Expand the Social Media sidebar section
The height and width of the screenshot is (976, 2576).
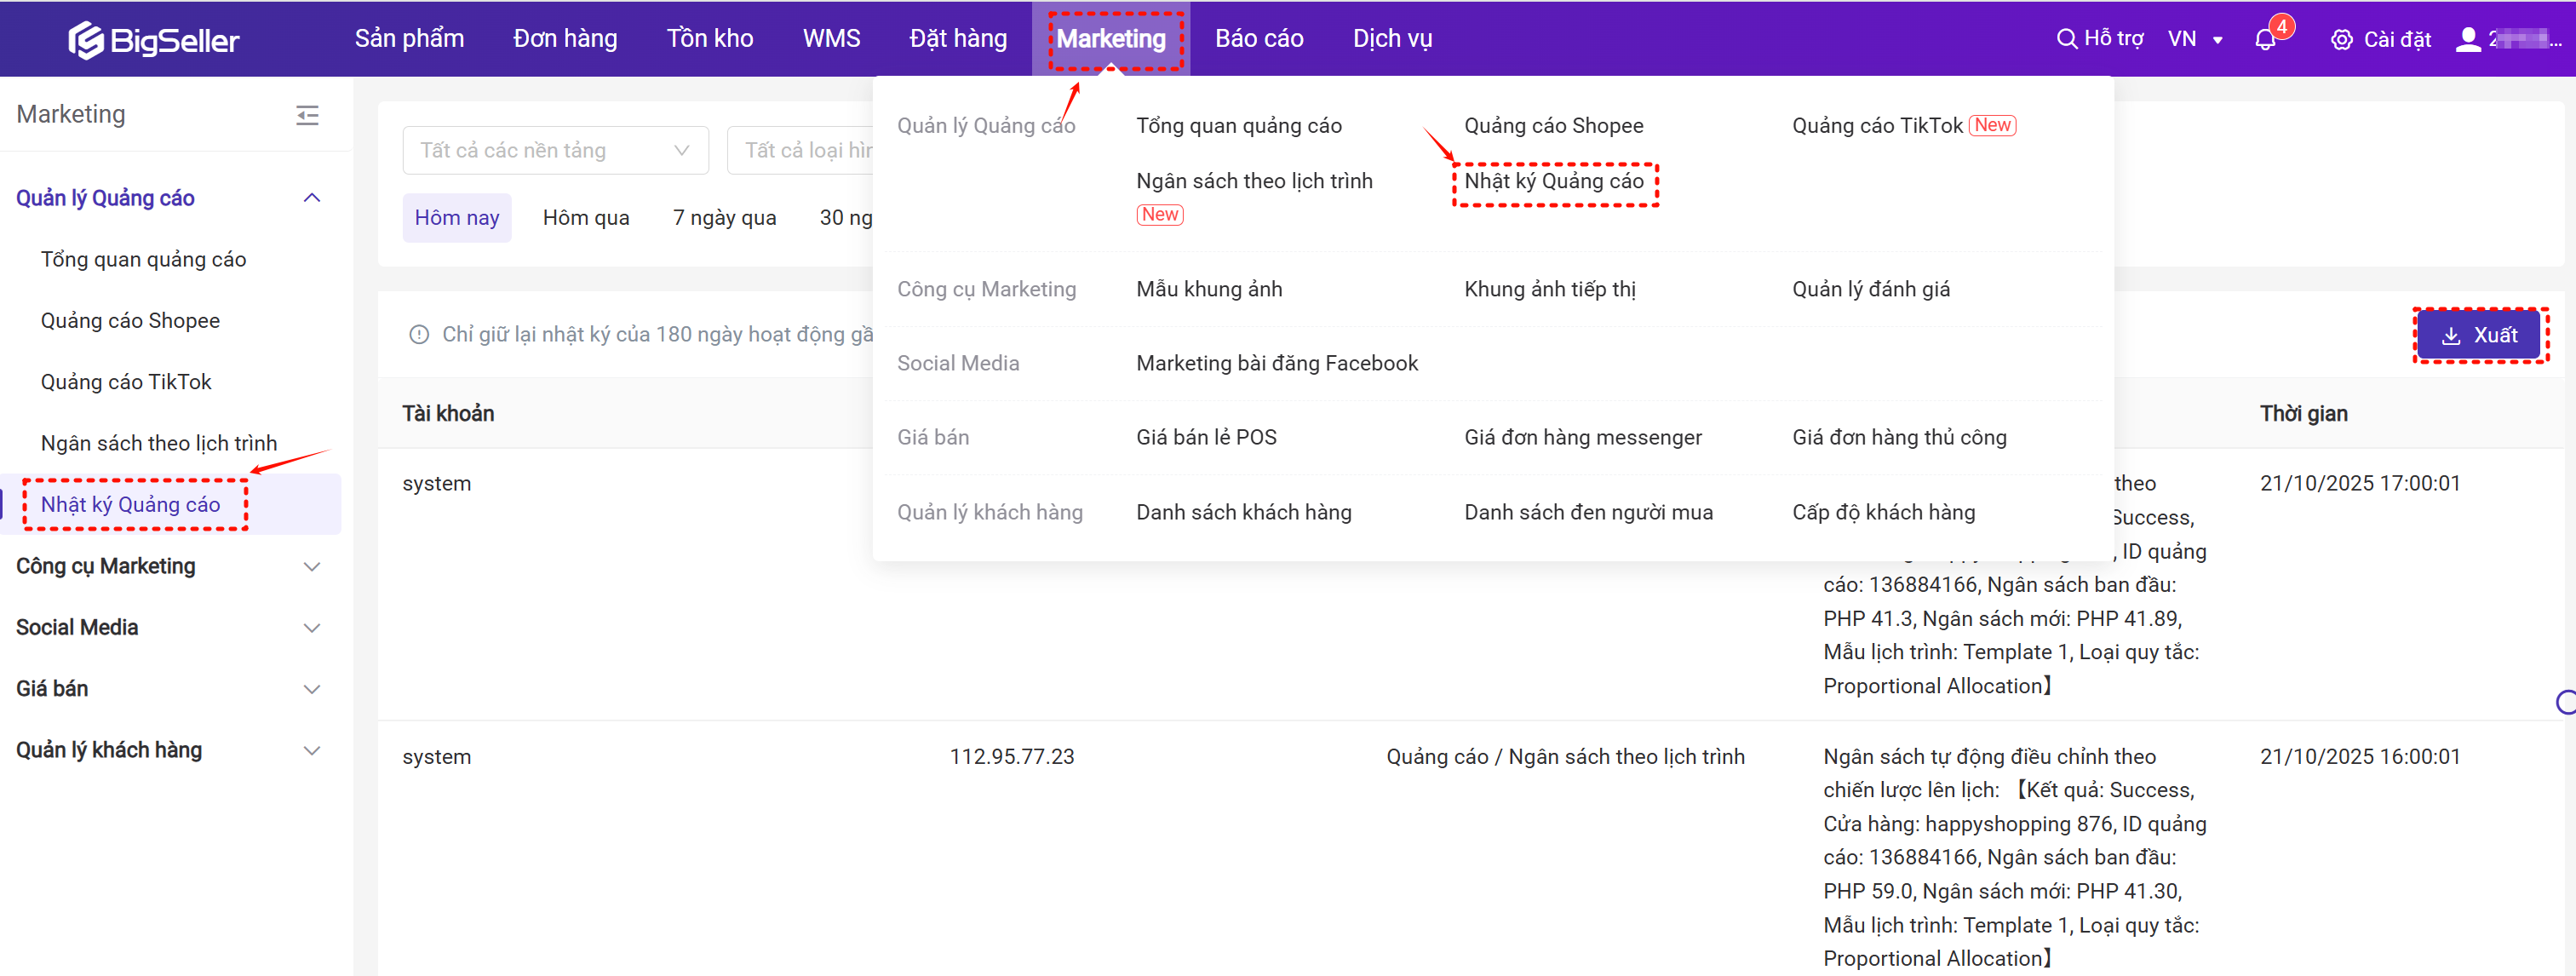pyautogui.click(x=311, y=627)
